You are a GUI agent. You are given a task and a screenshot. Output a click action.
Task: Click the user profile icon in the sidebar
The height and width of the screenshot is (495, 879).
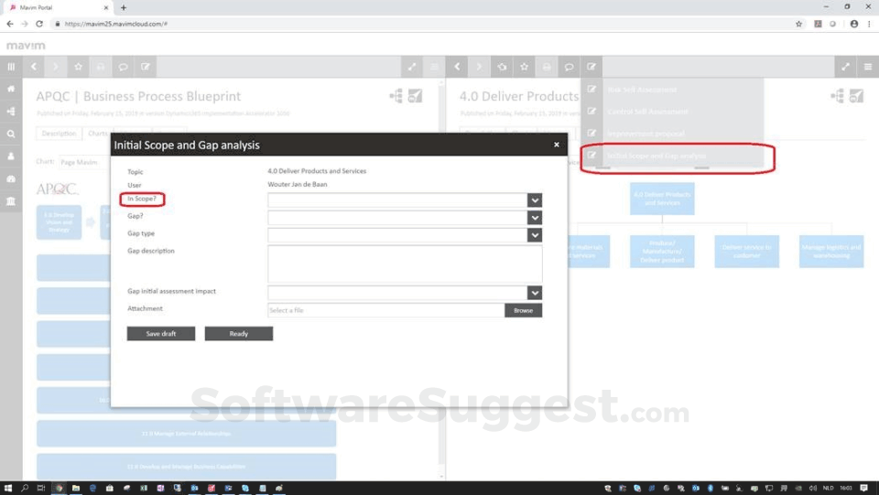tap(11, 156)
